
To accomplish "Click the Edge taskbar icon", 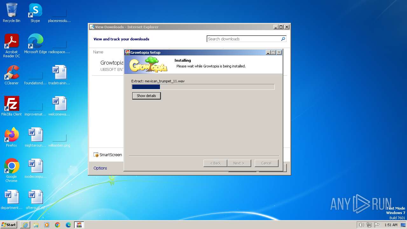I will coord(68,225).
